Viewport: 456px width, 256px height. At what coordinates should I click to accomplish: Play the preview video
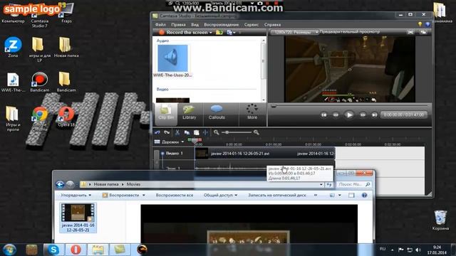coord(349,115)
